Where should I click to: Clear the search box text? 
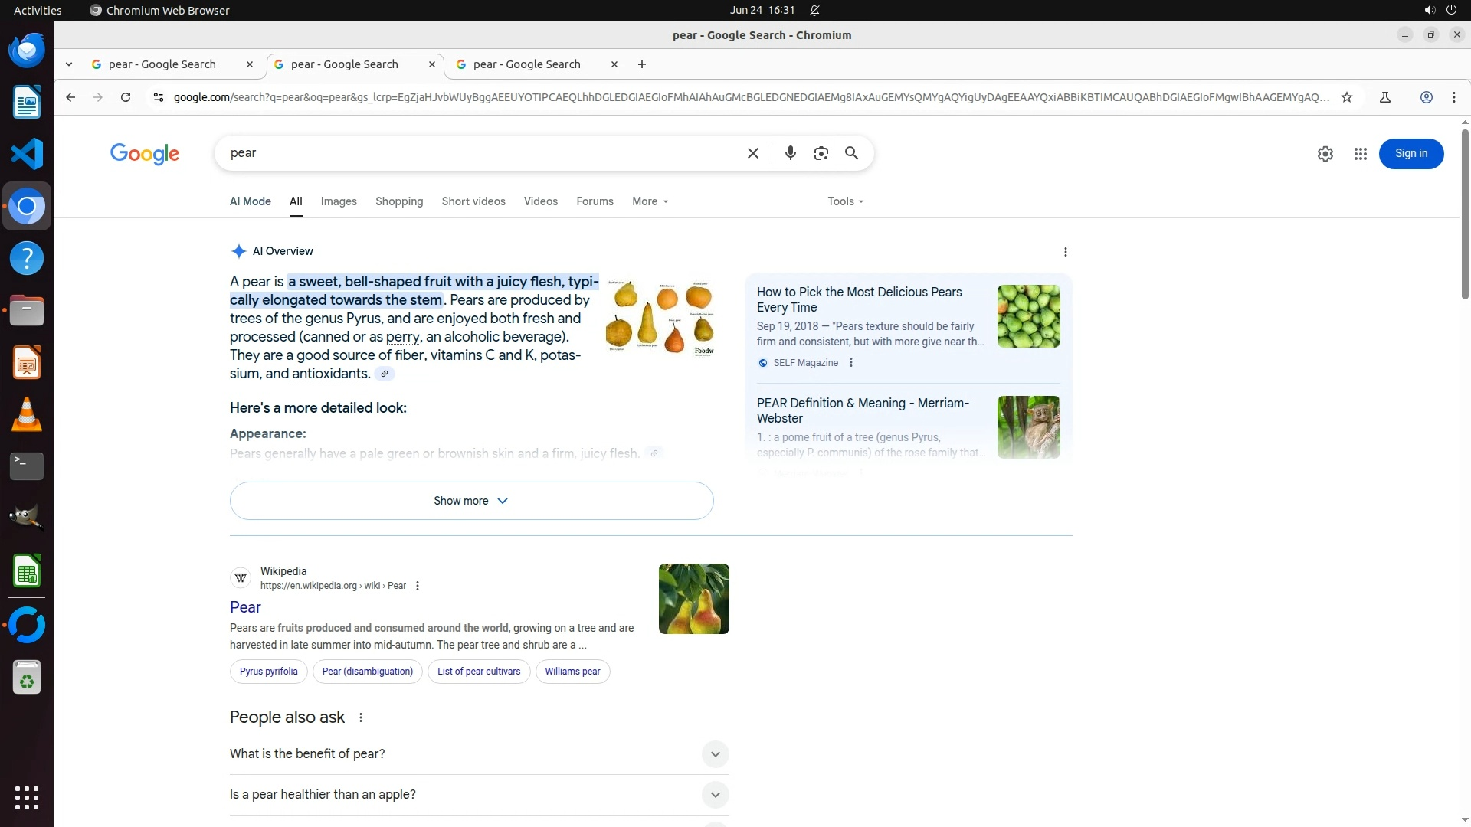pos(752,153)
